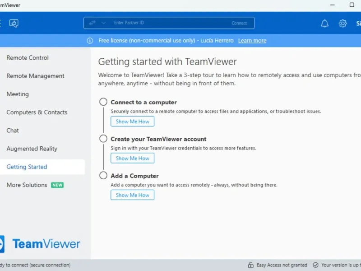Image resolution: width=361 pixels, height=271 pixels.
Task: Select Remote Management in the sidebar
Action: coord(36,76)
